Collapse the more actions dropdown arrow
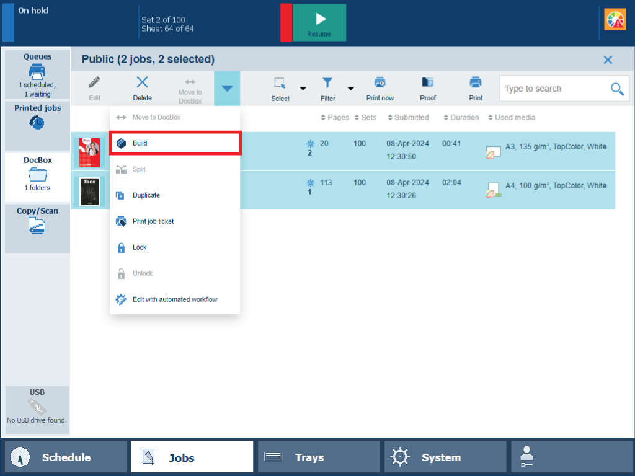The width and height of the screenshot is (635, 476). (227, 89)
